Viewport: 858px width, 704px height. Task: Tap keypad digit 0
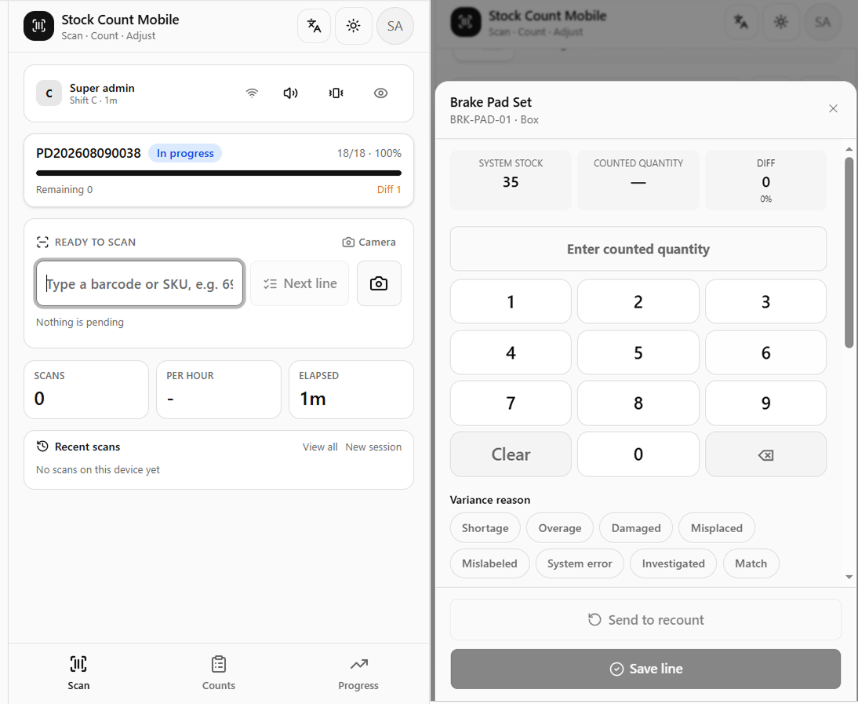[x=638, y=454]
